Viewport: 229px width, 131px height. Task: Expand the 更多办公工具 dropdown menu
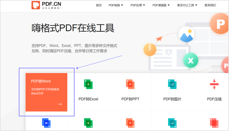click(x=187, y=5)
